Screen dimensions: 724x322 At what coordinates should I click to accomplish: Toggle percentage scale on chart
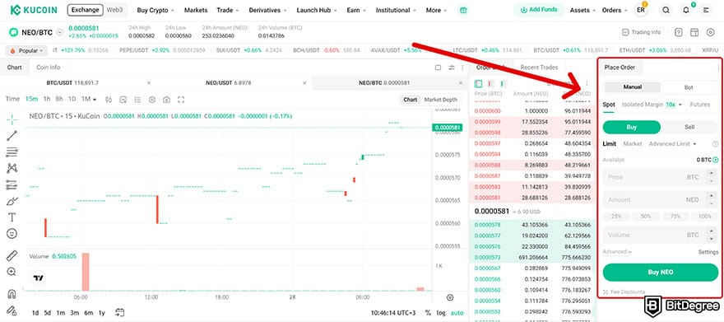(428, 313)
